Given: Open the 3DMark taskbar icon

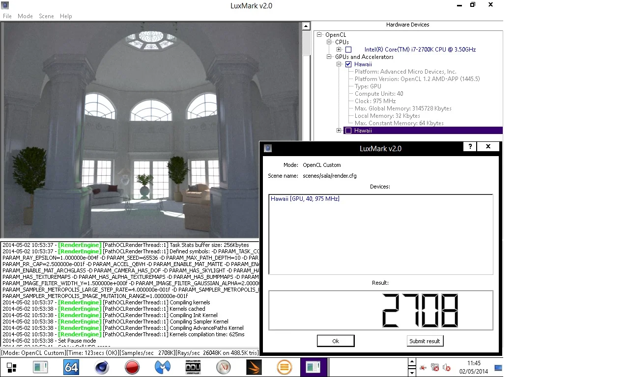Looking at the screenshot, I should pyautogui.click(x=254, y=367).
